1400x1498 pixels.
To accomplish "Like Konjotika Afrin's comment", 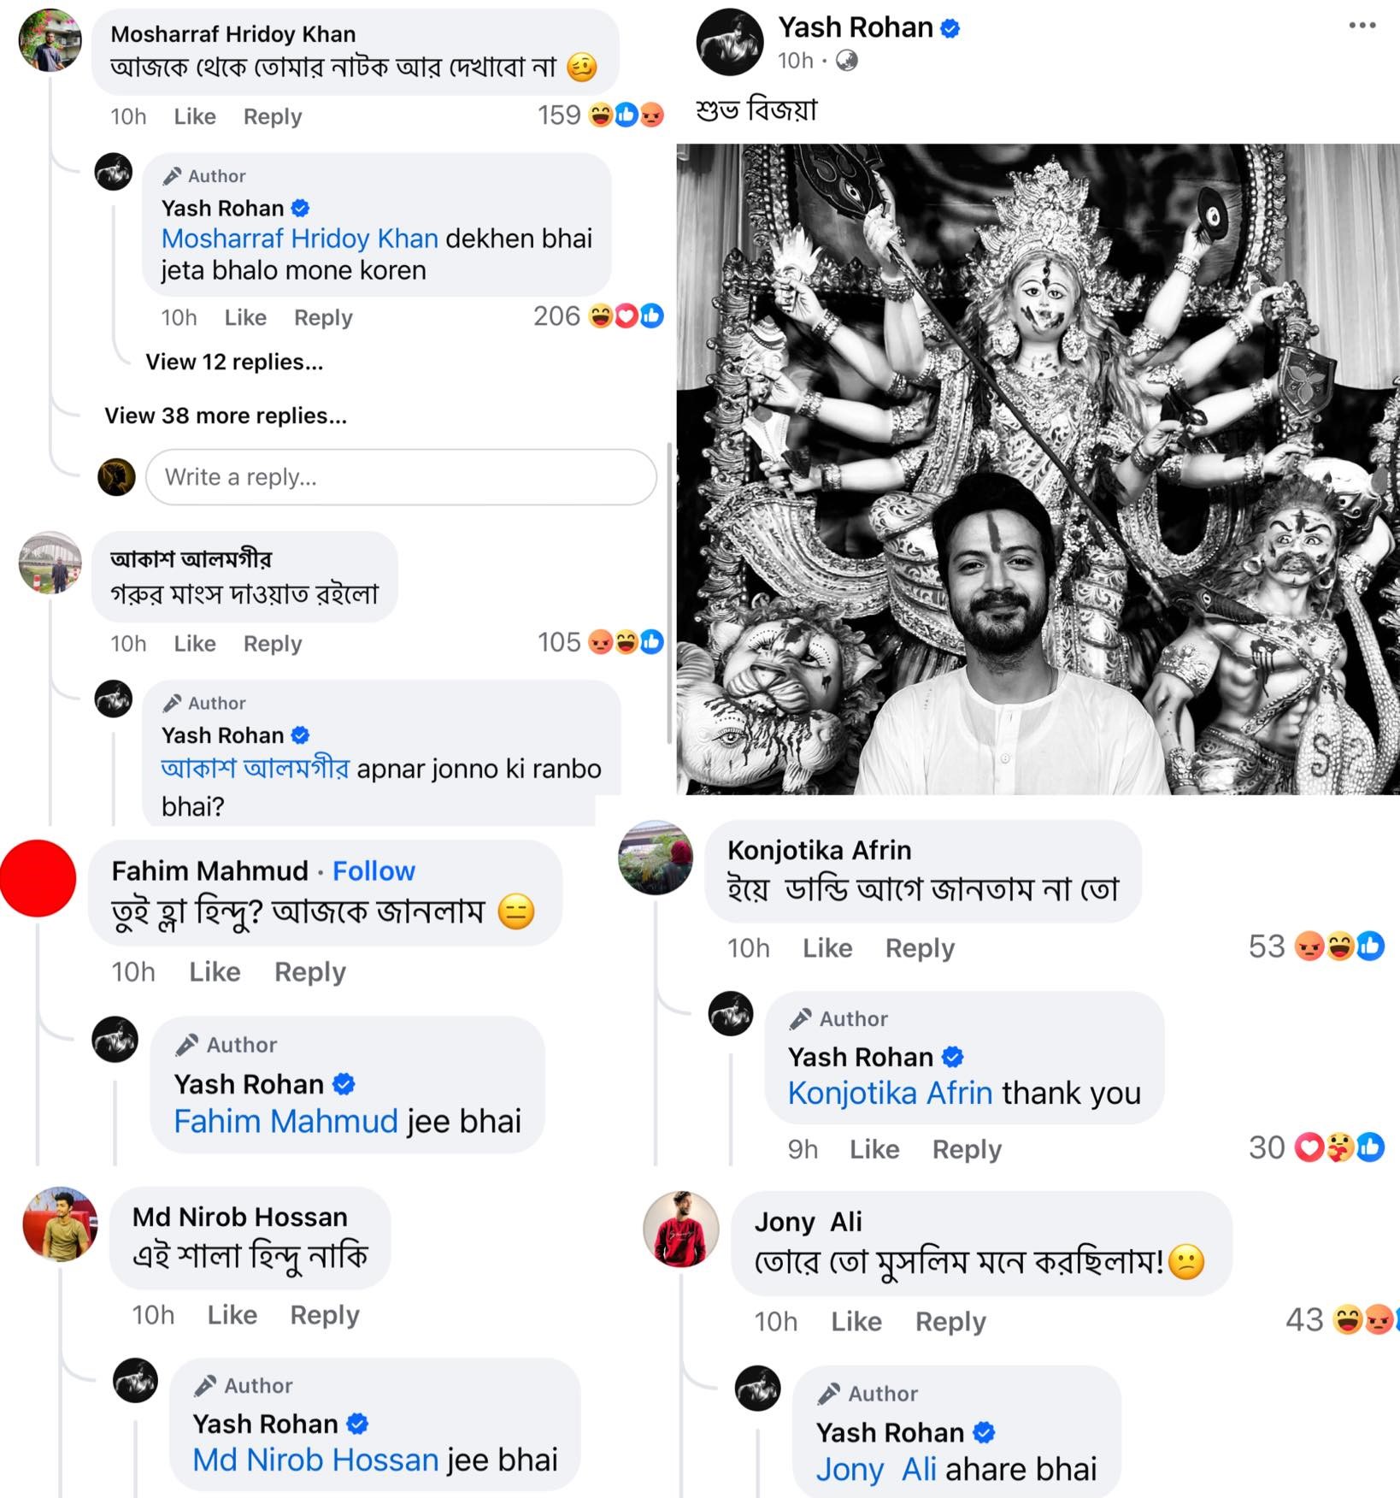I will [x=826, y=948].
